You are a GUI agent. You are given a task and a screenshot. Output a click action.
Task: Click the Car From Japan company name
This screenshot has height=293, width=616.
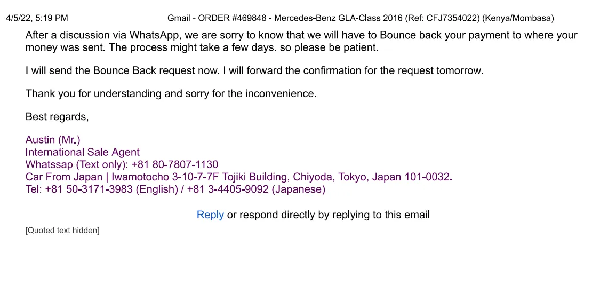pyautogui.click(x=64, y=177)
